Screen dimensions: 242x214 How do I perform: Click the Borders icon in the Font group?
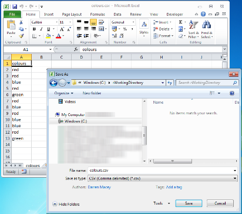[35, 36]
